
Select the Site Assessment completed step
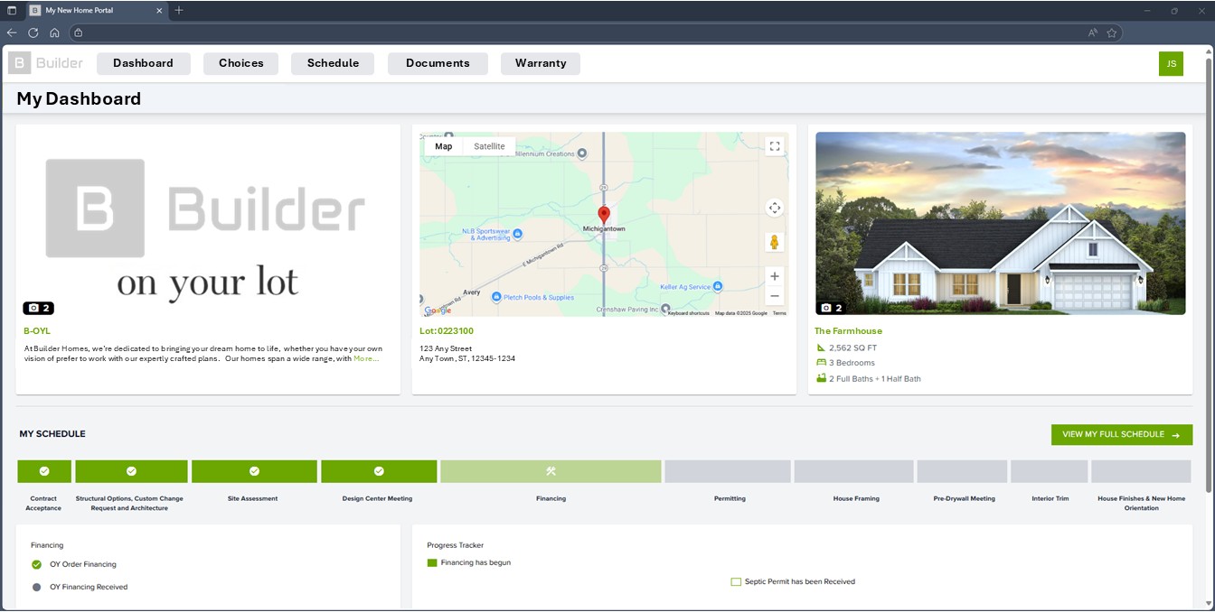click(254, 471)
